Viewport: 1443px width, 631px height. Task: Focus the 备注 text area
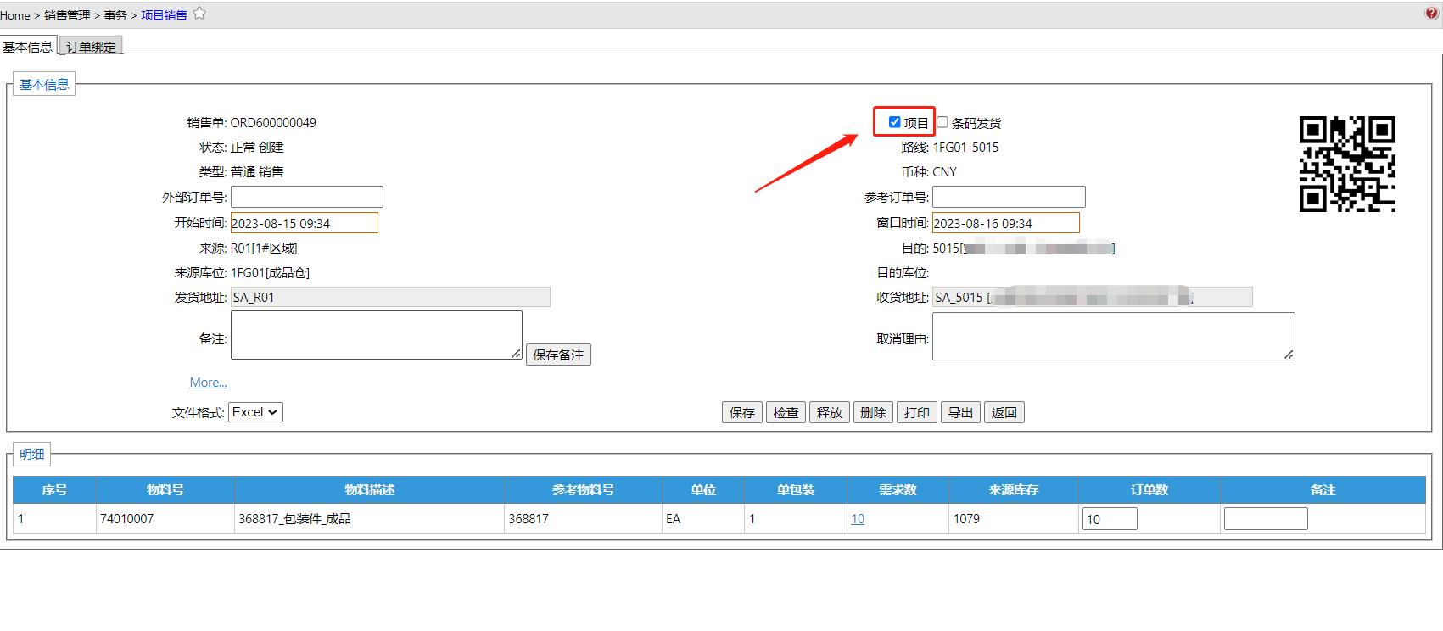click(x=377, y=335)
